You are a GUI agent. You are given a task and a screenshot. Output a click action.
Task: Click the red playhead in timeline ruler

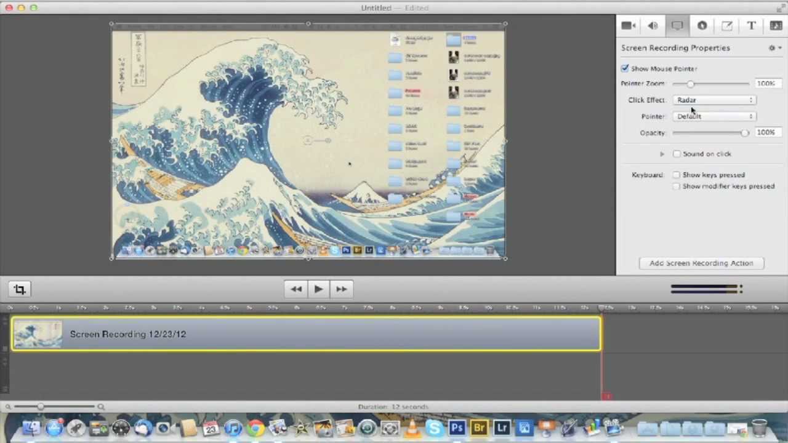[602, 307]
